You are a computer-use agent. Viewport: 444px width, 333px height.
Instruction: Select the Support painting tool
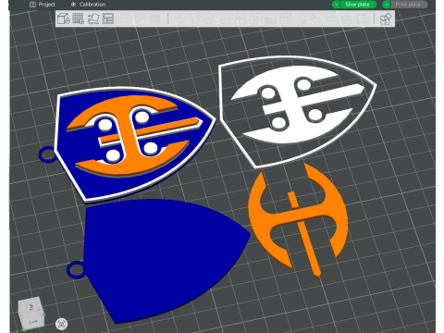270,19
